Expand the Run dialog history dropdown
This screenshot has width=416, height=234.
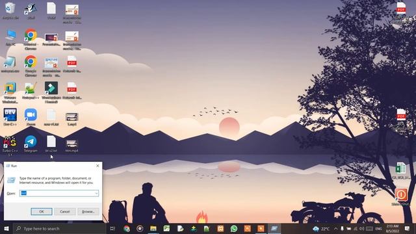pos(96,193)
